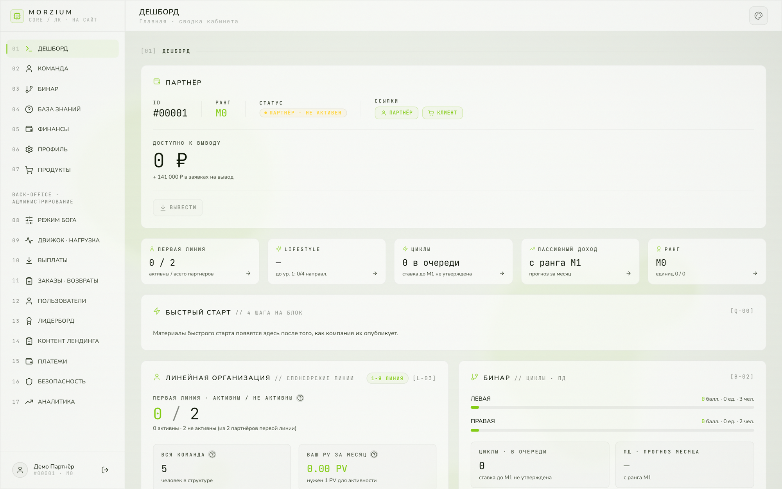Open БИНАР from sidebar menu

tap(63, 89)
